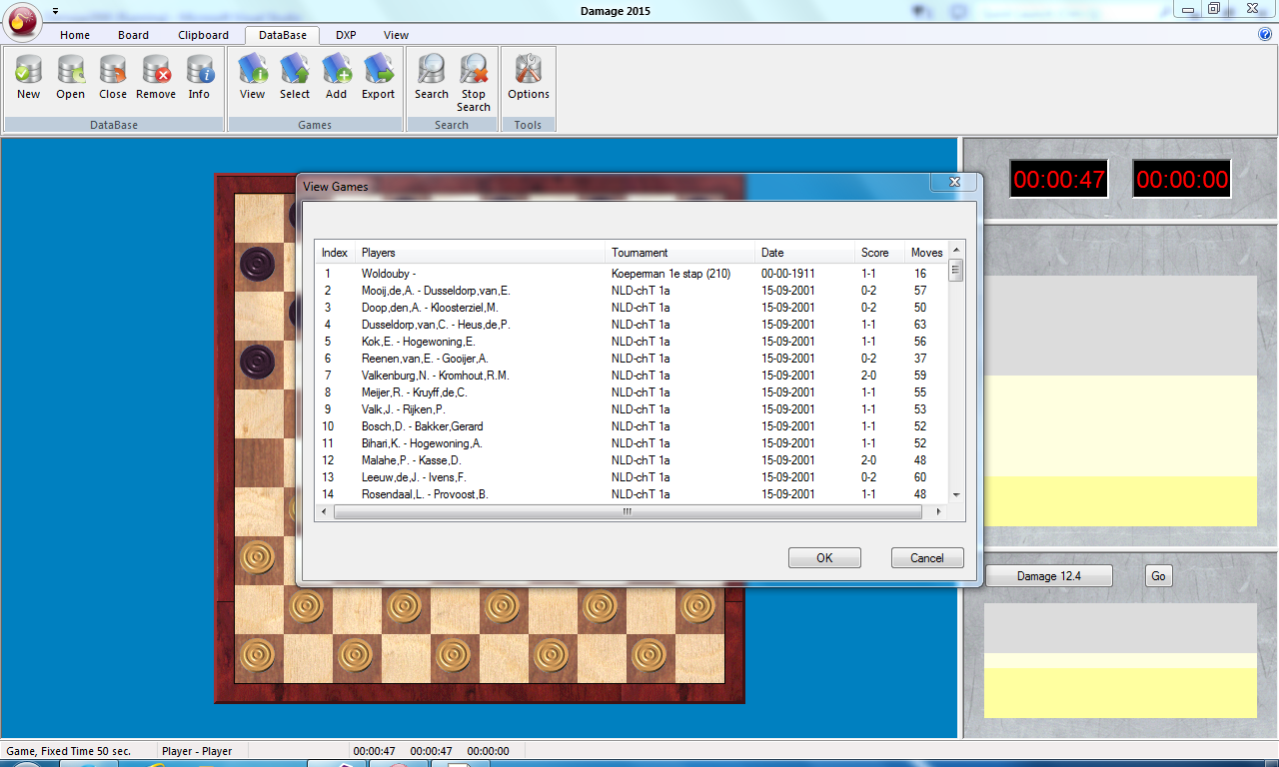Export games using the Export icon
The height and width of the screenshot is (767, 1279).
[x=379, y=76]
